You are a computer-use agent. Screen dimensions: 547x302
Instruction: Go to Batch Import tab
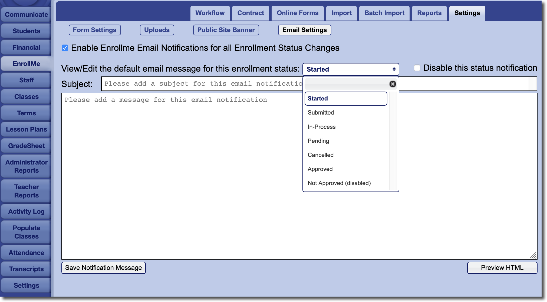click(384, 13)
